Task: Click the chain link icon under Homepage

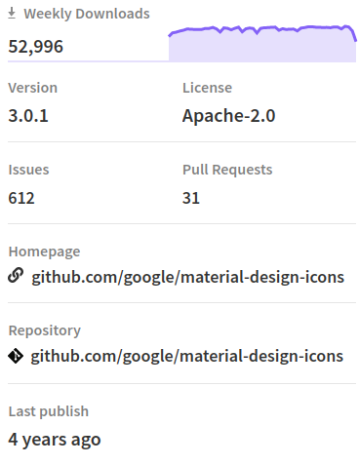Action: click(16, 276)
